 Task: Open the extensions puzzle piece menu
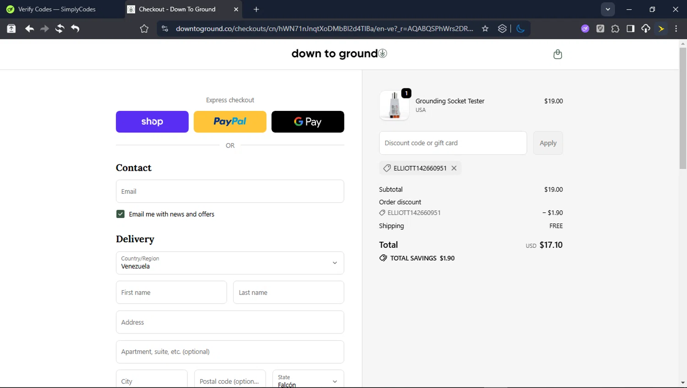[x=615, y=29]
